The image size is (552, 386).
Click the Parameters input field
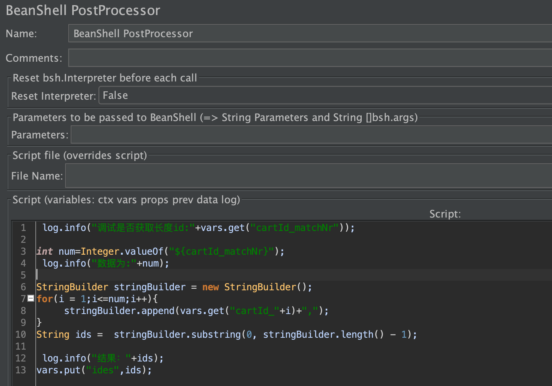(x=311, y=135)
